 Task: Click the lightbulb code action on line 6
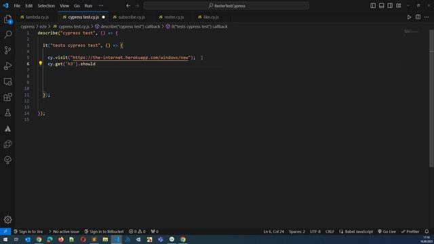tap(41, 63)
